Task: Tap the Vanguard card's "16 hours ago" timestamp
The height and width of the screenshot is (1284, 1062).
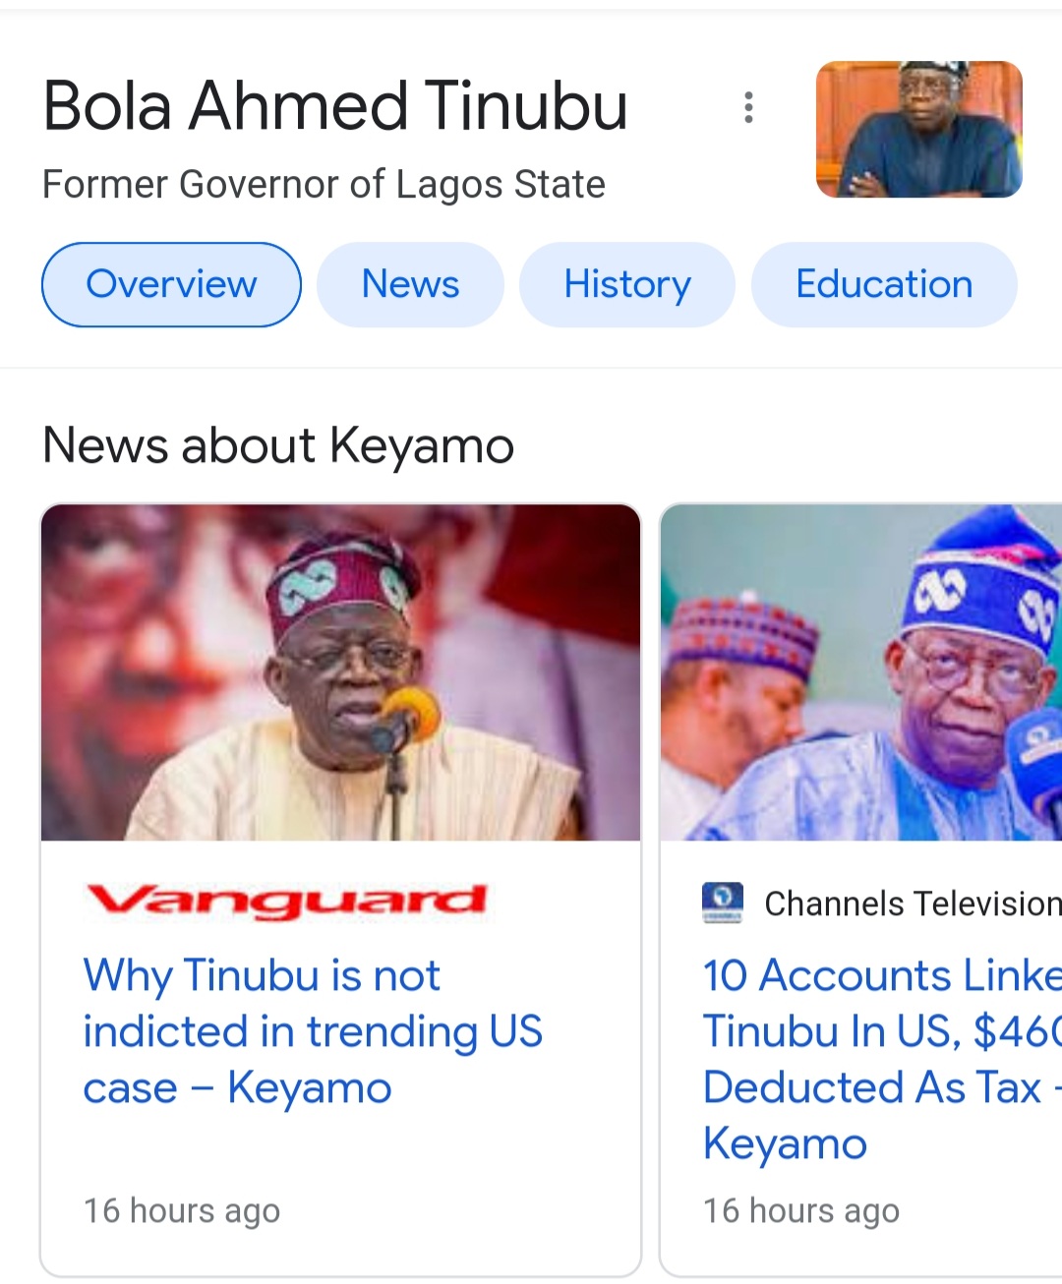Action: [x=182, y=1211]
